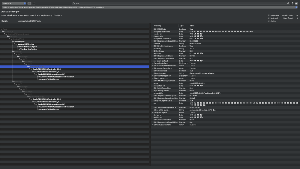The height and width of the screenshot is (169, 300).
Task: Open the registry path popup arrows
Action: tap(296, 7)
